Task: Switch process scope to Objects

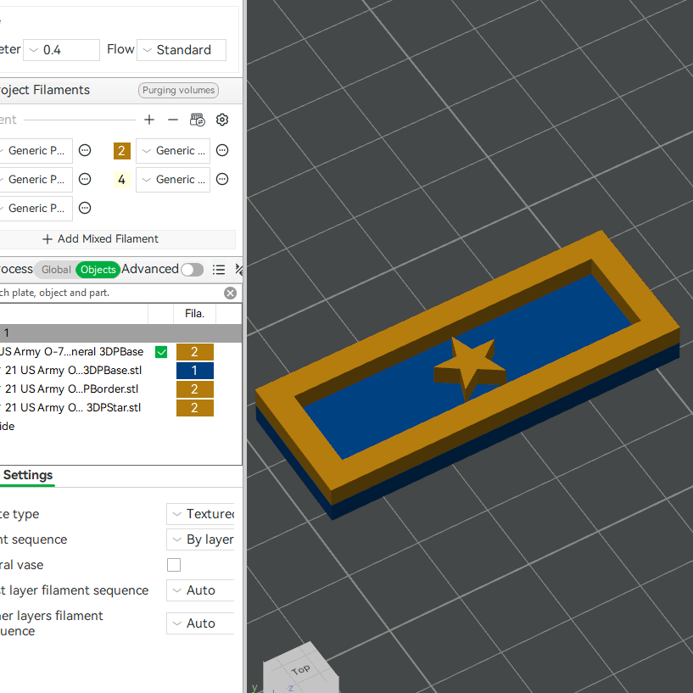Action: [x=98, y=270]
